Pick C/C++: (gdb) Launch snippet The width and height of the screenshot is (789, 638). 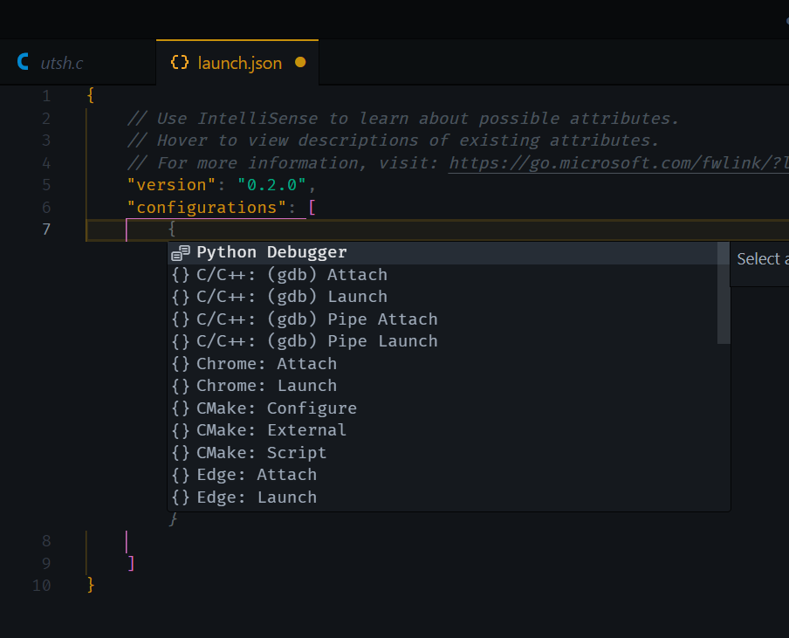[292, 297]
